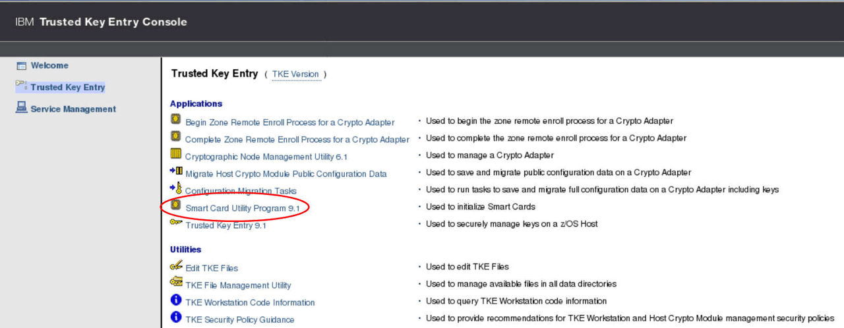Image resolution: width=844 pixels, height=328 pixels.
Task: Click the Welcome window icon in sidebar
Action: pos(21,66)
